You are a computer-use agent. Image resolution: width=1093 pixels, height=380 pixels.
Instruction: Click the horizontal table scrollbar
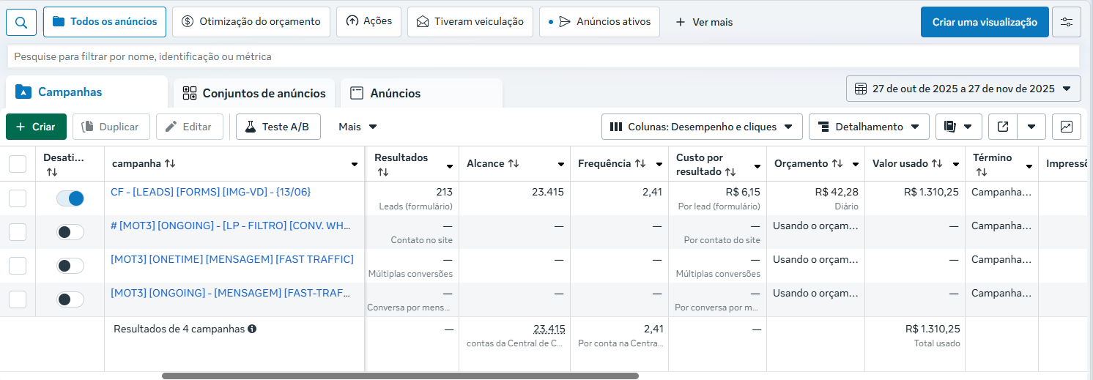(399, 376)
